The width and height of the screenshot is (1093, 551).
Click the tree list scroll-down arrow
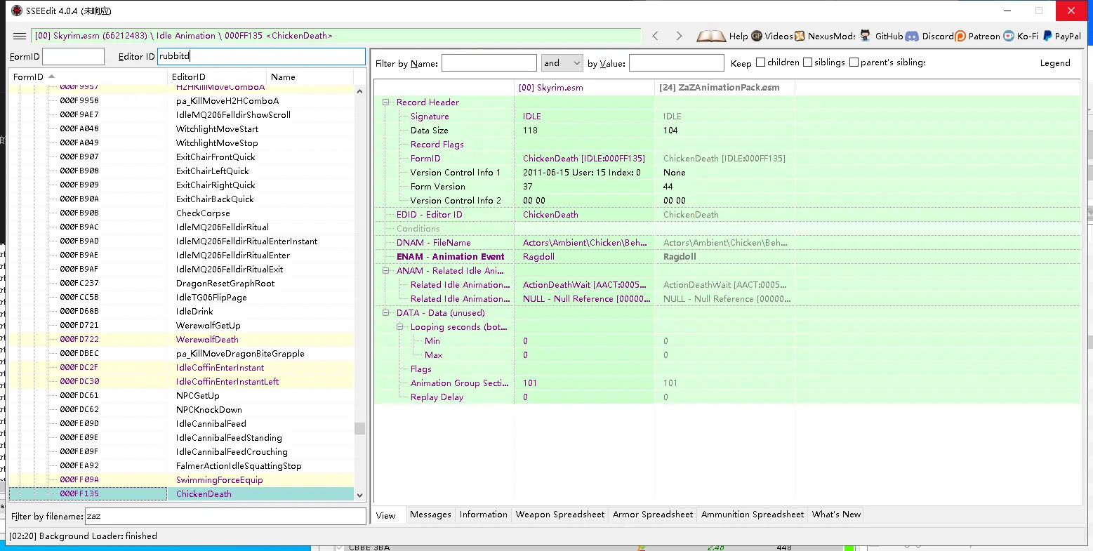(359, 495)
